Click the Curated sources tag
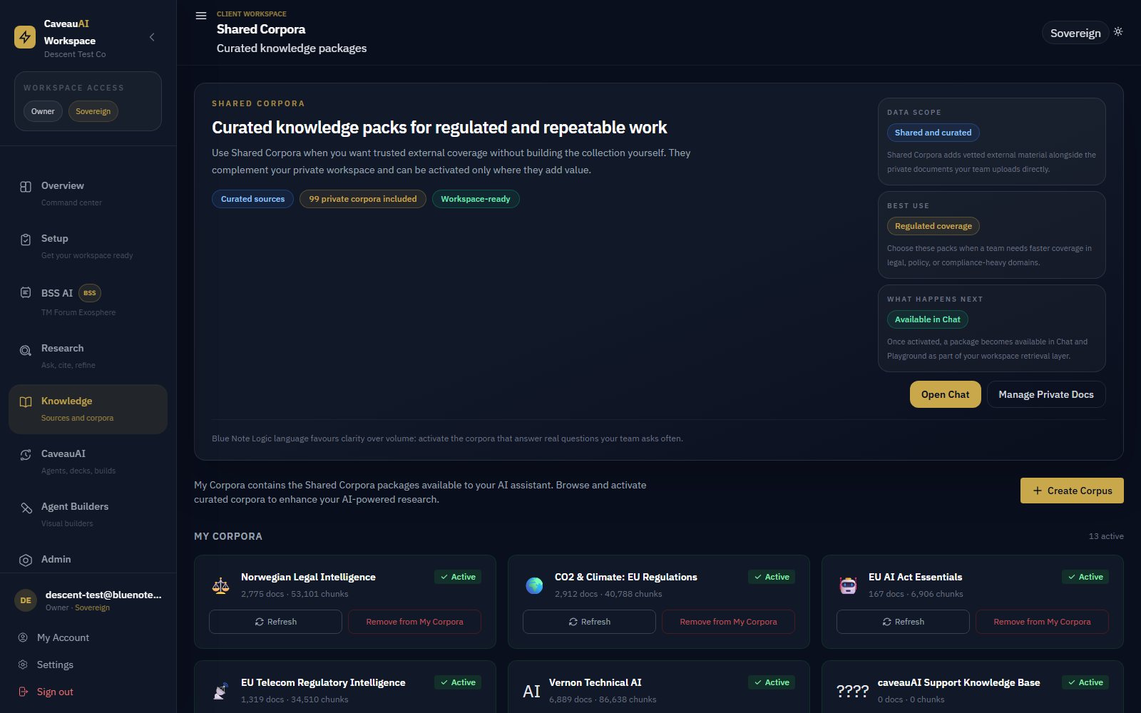The height and width of the screenshot is (713, 1141). coord(252,199)
